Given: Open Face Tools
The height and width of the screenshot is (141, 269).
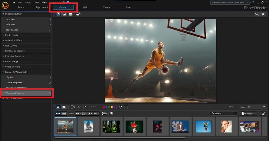Looking at the screenshot, I should tap(26, 19).
